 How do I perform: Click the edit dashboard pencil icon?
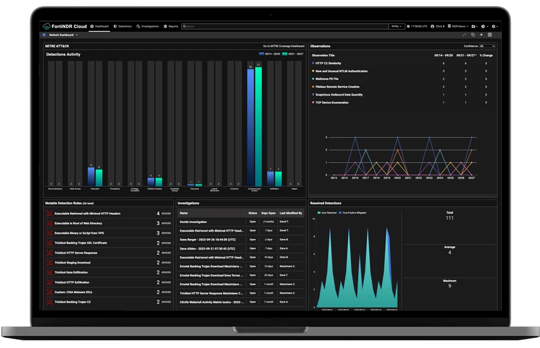464,35
